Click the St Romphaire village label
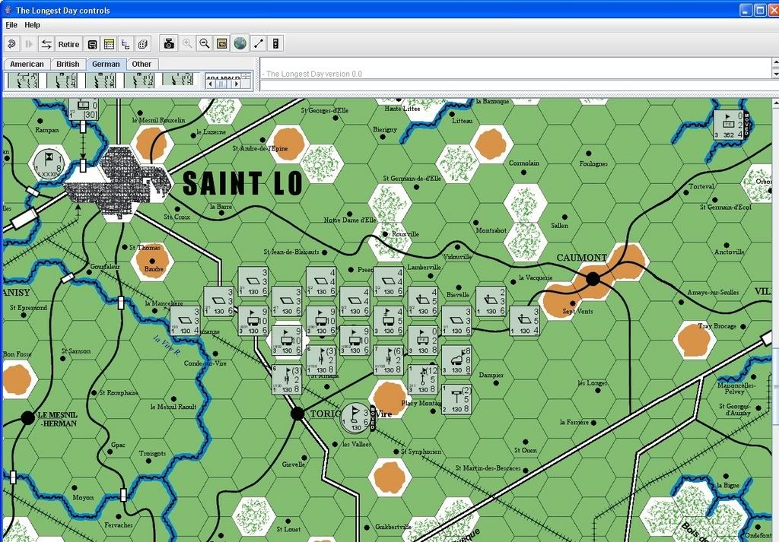 coord(119,393)
